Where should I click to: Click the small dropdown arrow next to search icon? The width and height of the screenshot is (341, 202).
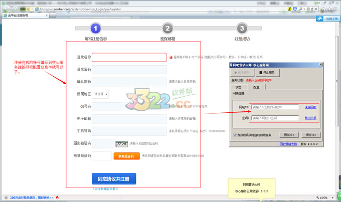click(x=304, y=9)
